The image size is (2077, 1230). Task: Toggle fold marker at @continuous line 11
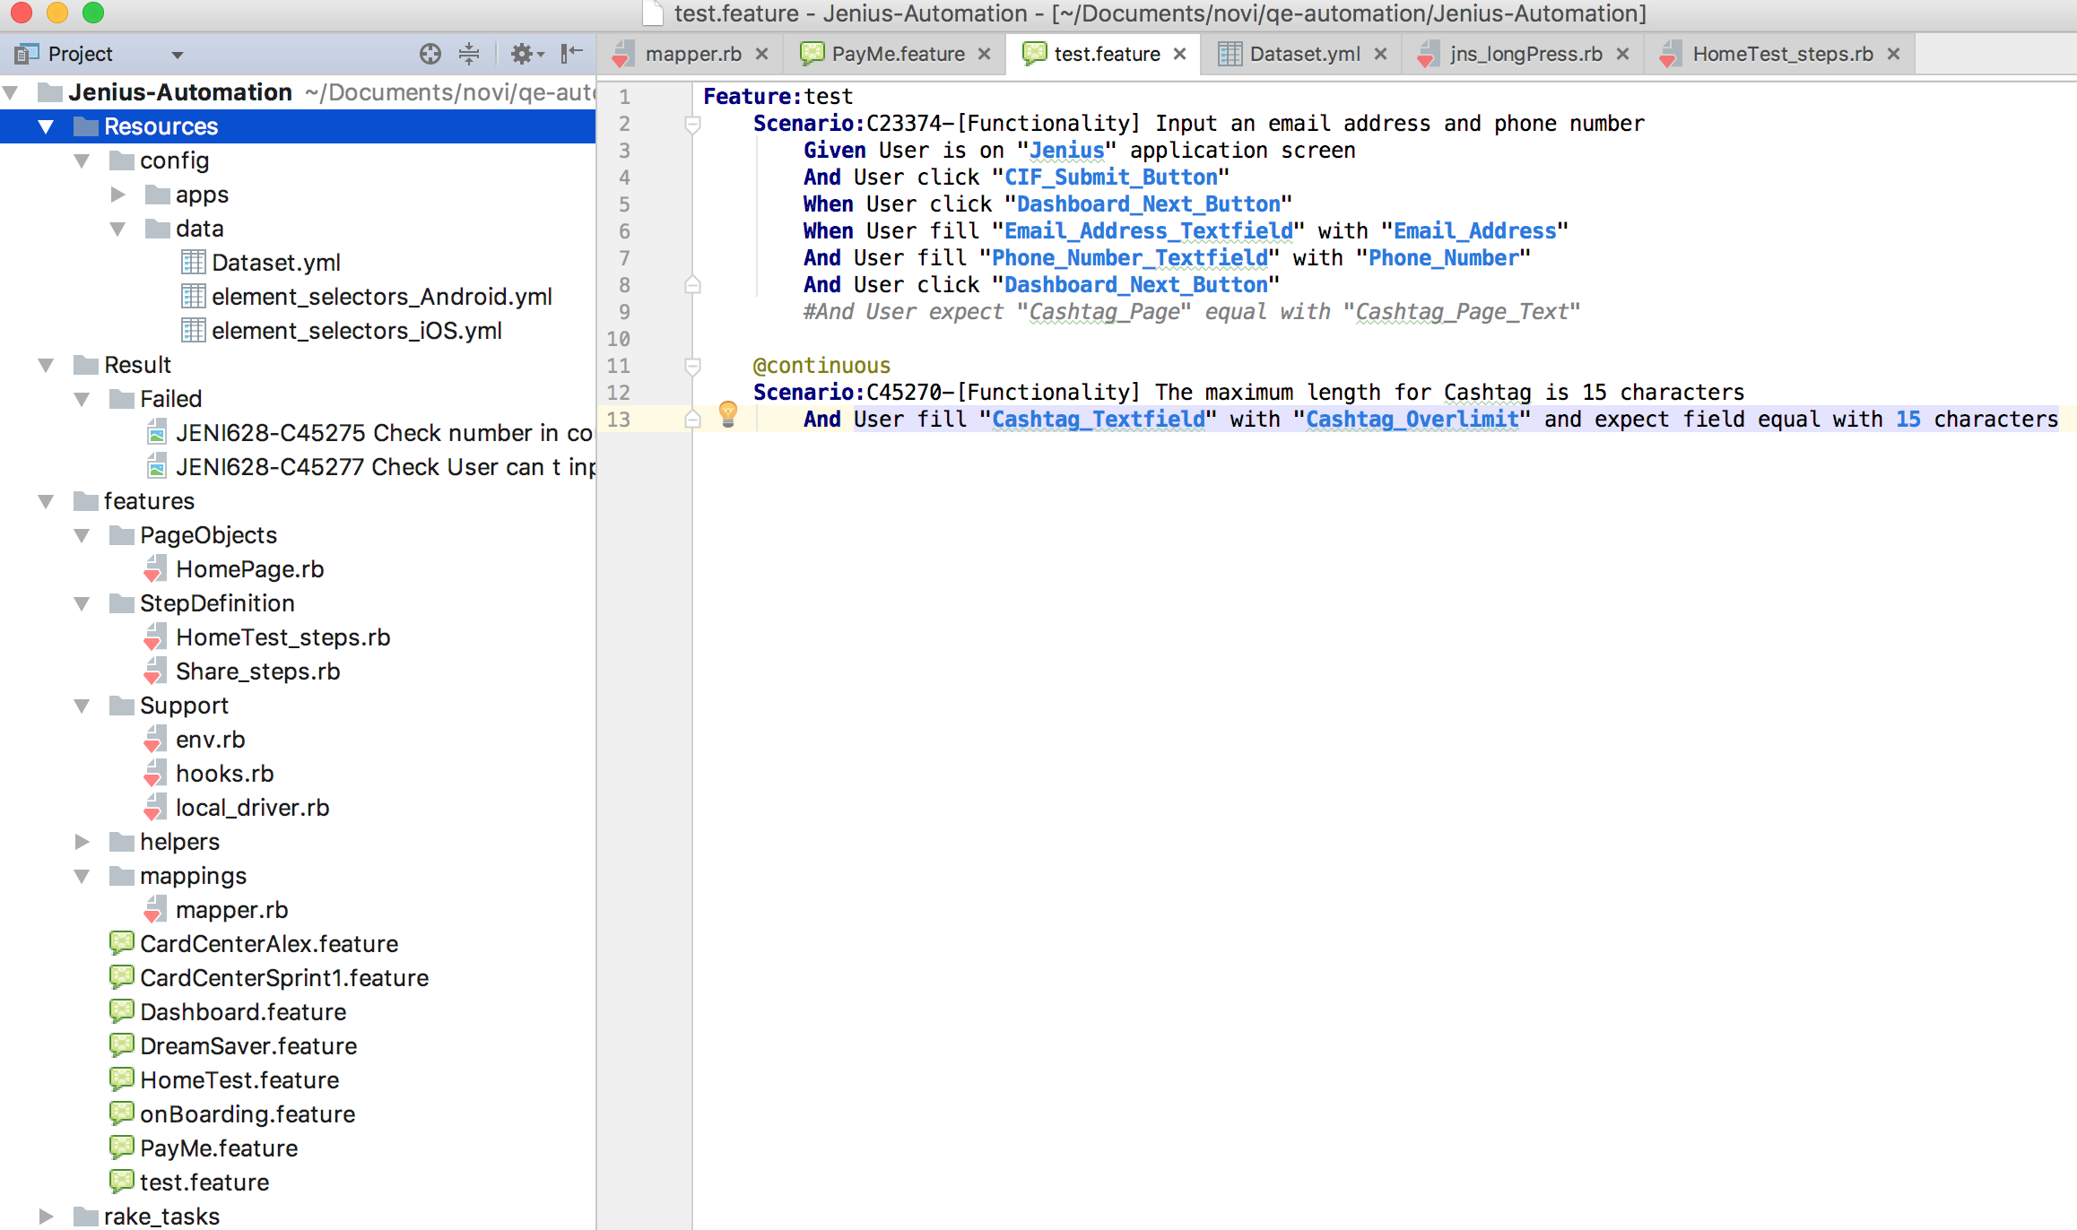pyautogui.click(x=692, y=366)
